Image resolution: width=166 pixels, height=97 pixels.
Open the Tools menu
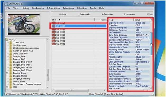click(93, 8)
